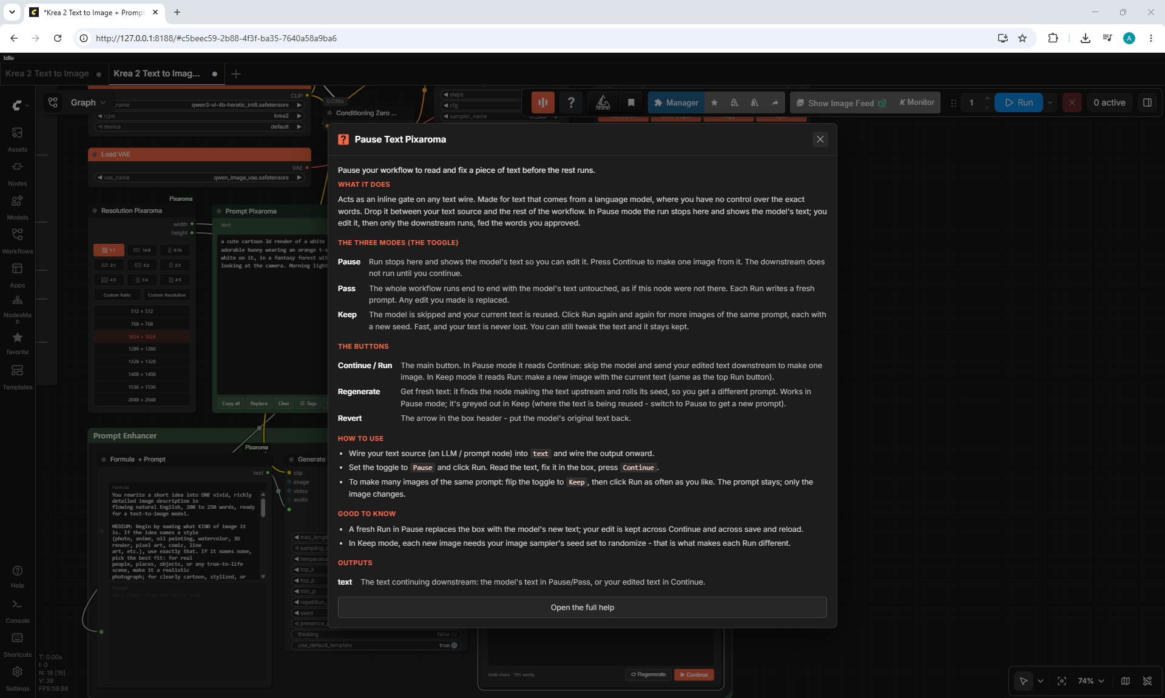
Task: Click next arrow on vae_name selector
Action: 299,178
